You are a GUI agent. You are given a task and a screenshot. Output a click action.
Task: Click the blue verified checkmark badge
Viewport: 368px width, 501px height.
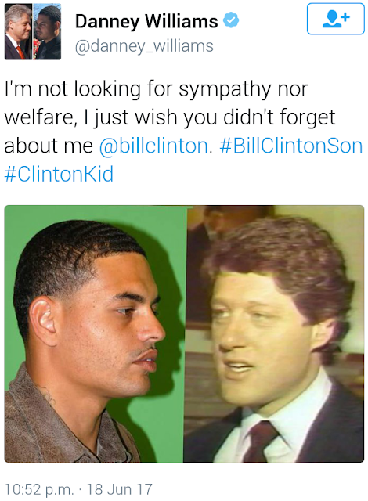click(x=231, y=20)
